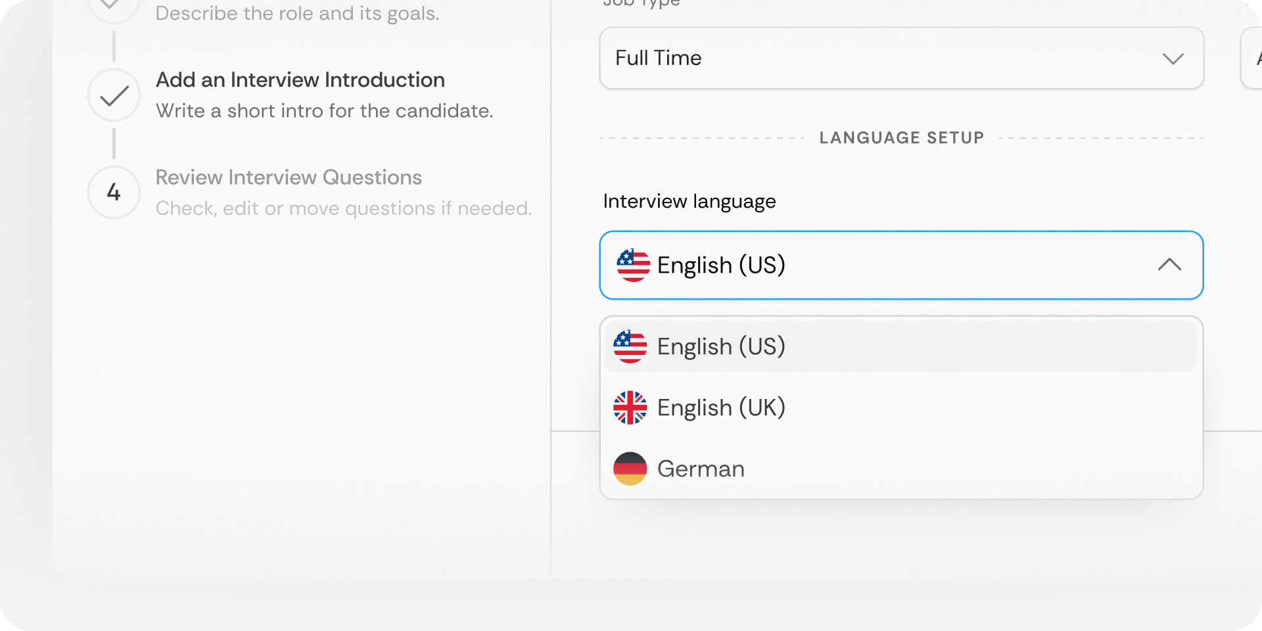1262x631 pixels.
Task: Click 'Check, edit or move questions' description
Action: tap(344, 208)
